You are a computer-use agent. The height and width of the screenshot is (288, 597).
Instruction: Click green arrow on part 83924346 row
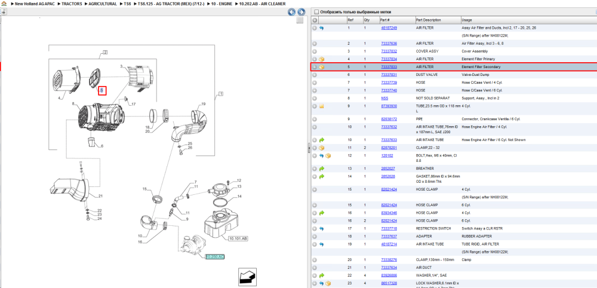click(x=322, y=213)
